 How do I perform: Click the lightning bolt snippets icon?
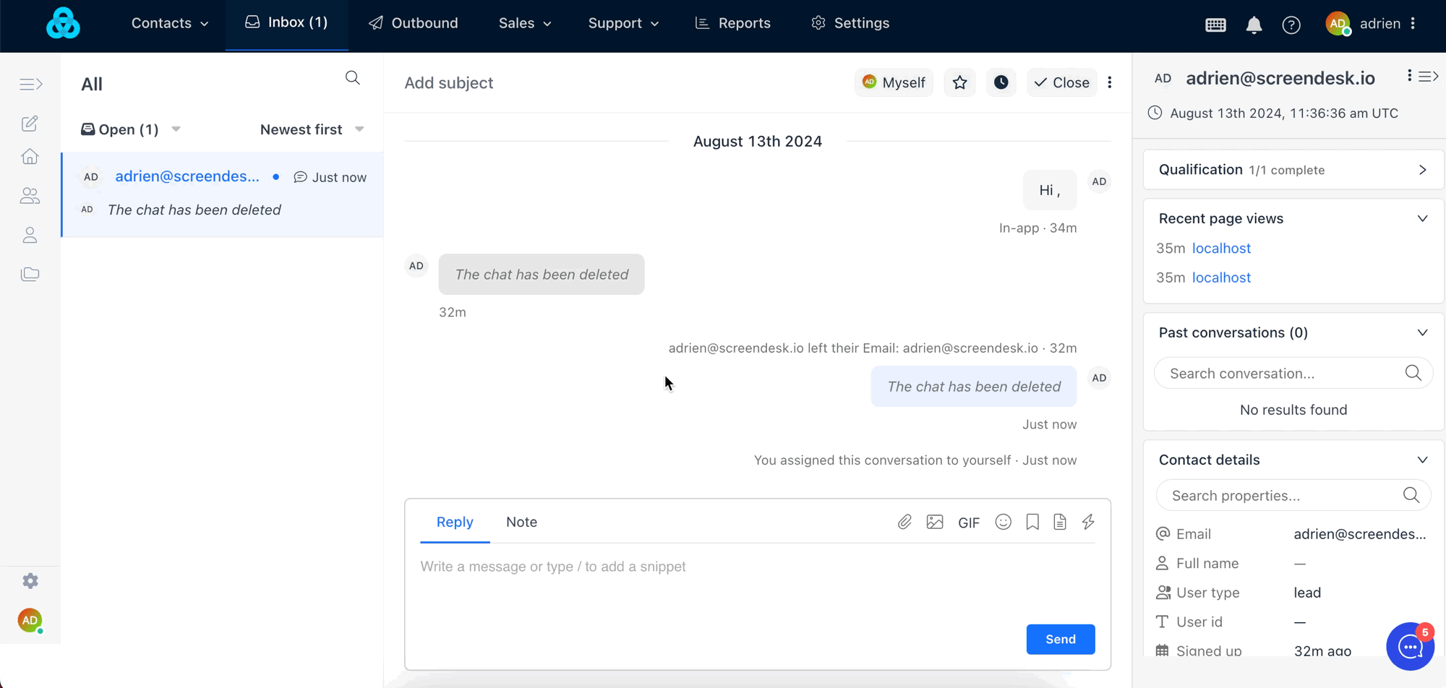(x=1088, y=522)
